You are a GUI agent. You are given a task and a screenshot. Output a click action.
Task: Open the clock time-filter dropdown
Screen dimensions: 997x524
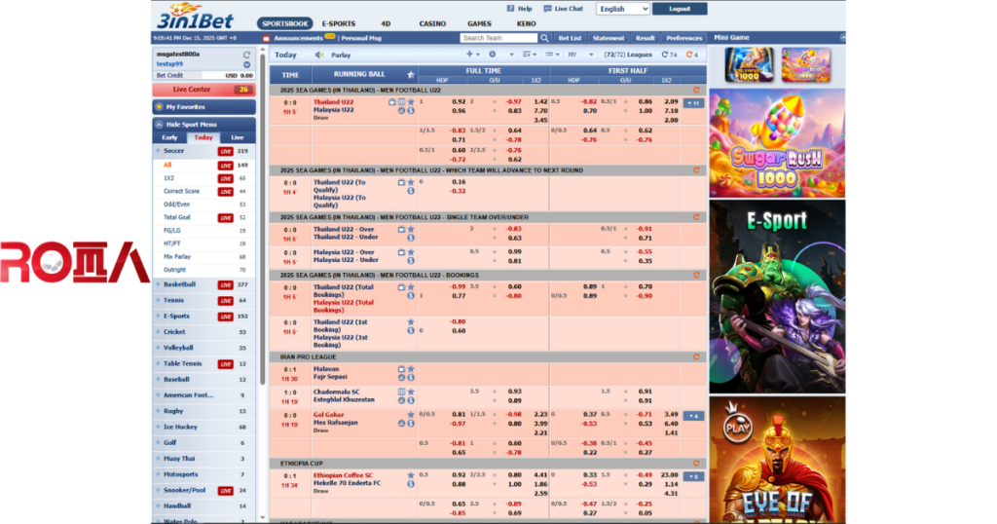(x=501, y=55)
